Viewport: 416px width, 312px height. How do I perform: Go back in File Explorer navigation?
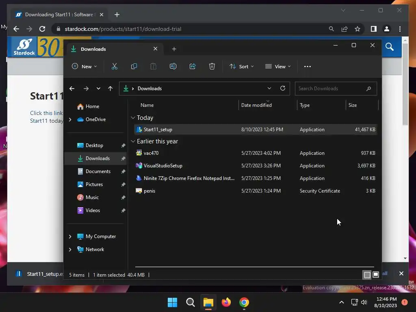[72, 89]
